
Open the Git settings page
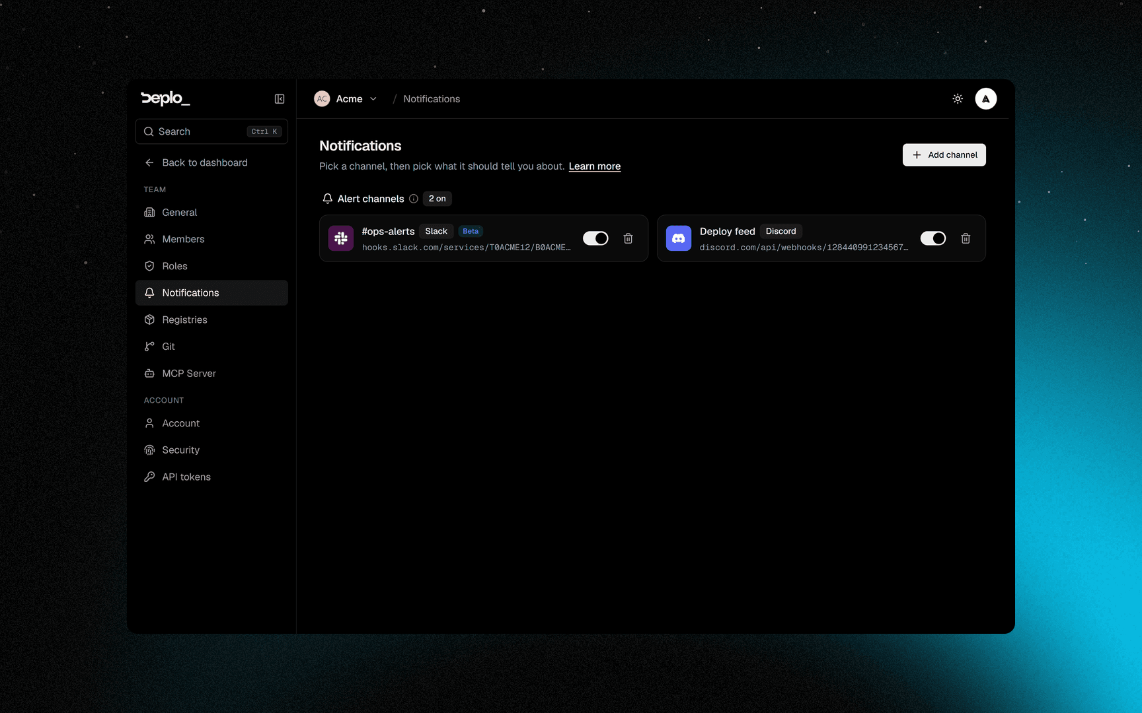pyautogui.click(x=211, y=347)
